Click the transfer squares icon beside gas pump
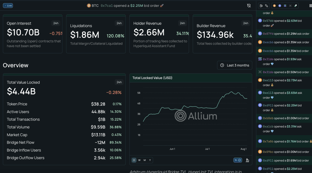This screenshot has height=173, width=312. point(266,6)
